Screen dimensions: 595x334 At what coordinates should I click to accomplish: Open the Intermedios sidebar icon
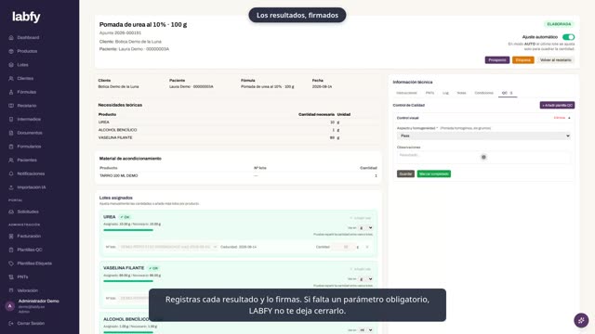[11, 120]
